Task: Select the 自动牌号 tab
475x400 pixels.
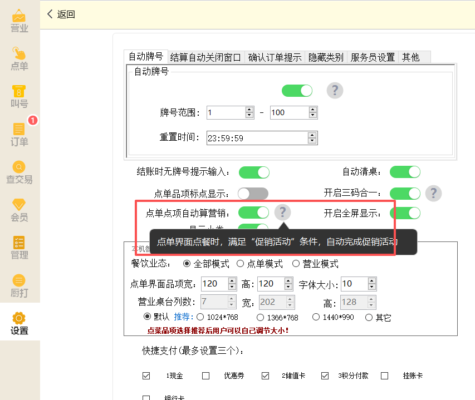Action: [x=146, y=56]
